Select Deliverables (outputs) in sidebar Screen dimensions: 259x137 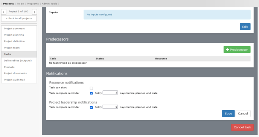point(18,61)
